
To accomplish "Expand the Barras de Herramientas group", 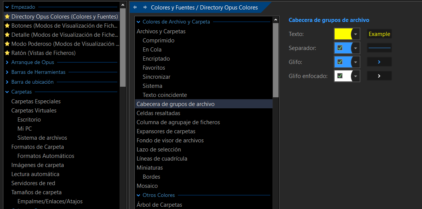I will tap(7, 72).
